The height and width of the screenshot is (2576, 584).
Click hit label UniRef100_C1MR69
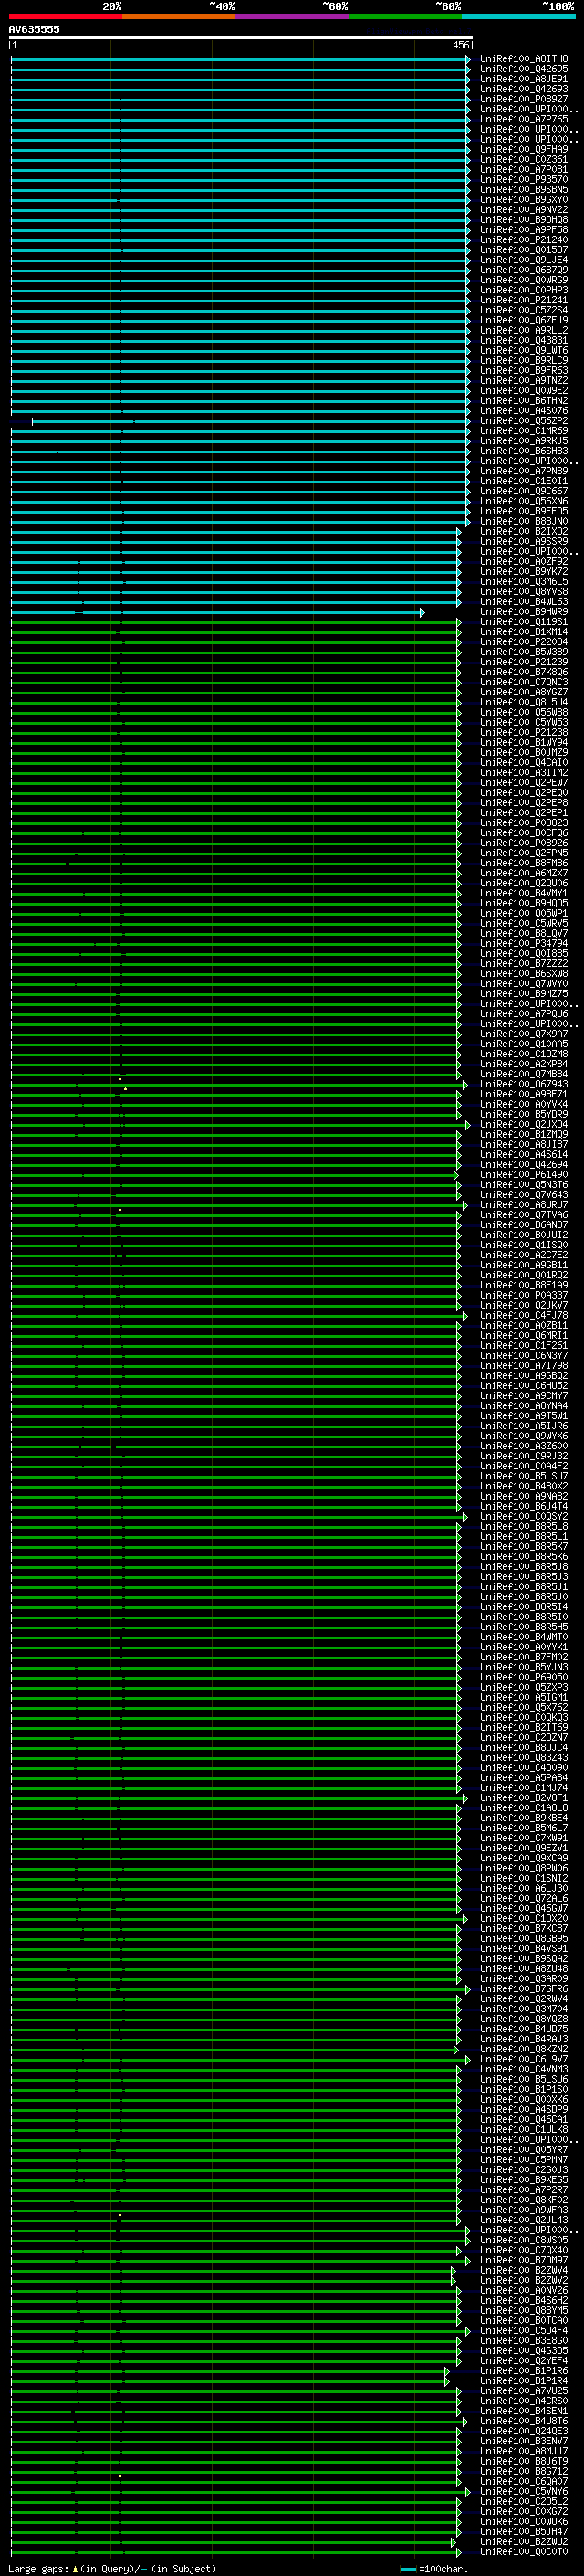coord(523,431)
